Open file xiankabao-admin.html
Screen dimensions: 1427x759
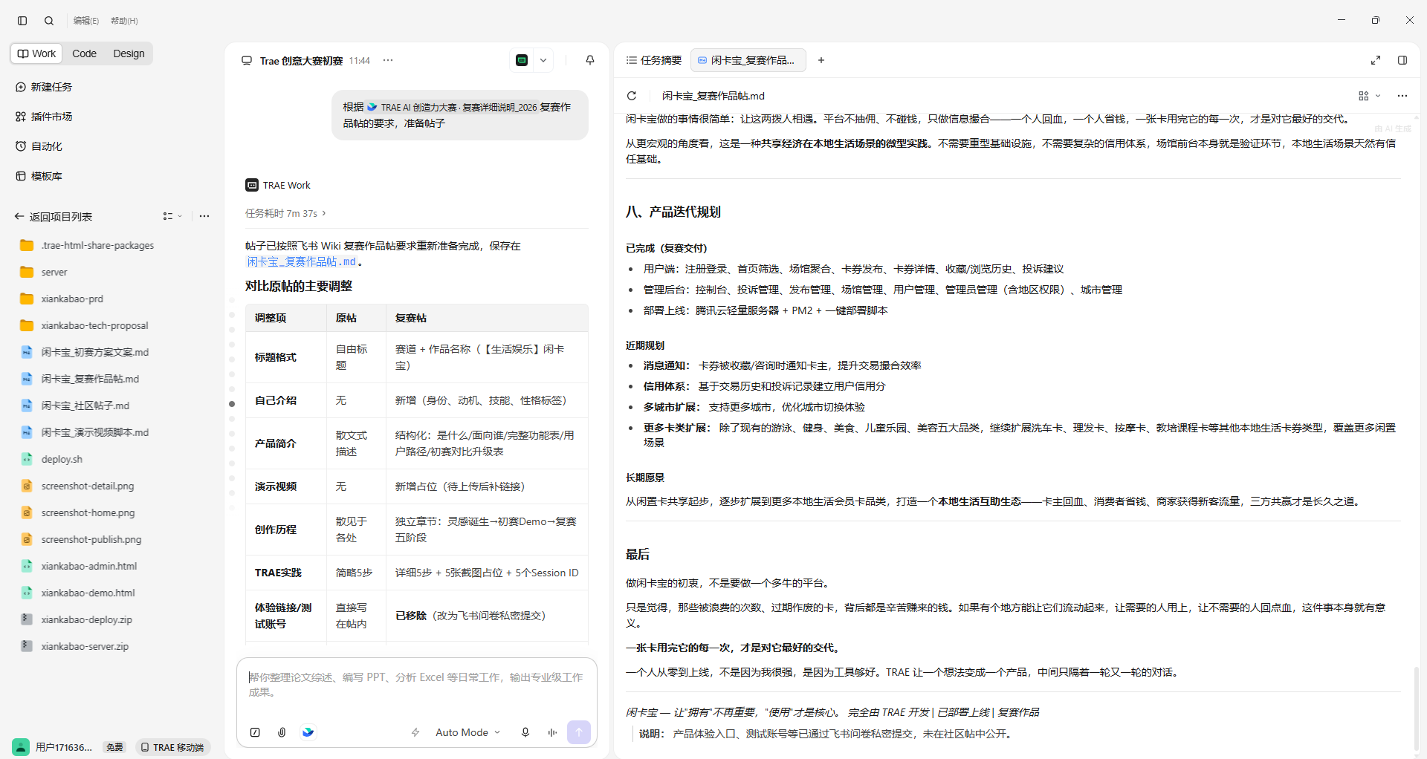pos(89,566)
